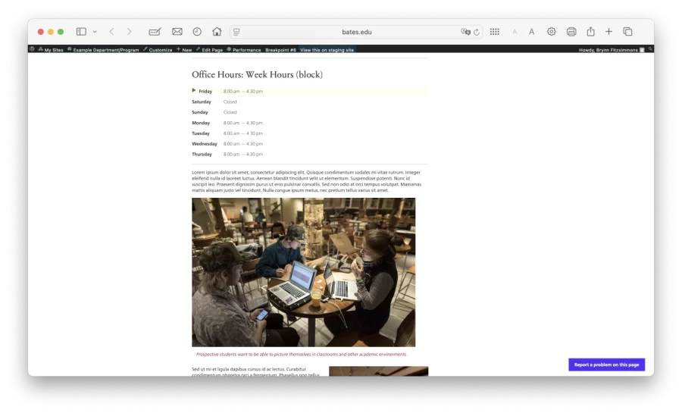Decrease text size with small A

[515, 32]
